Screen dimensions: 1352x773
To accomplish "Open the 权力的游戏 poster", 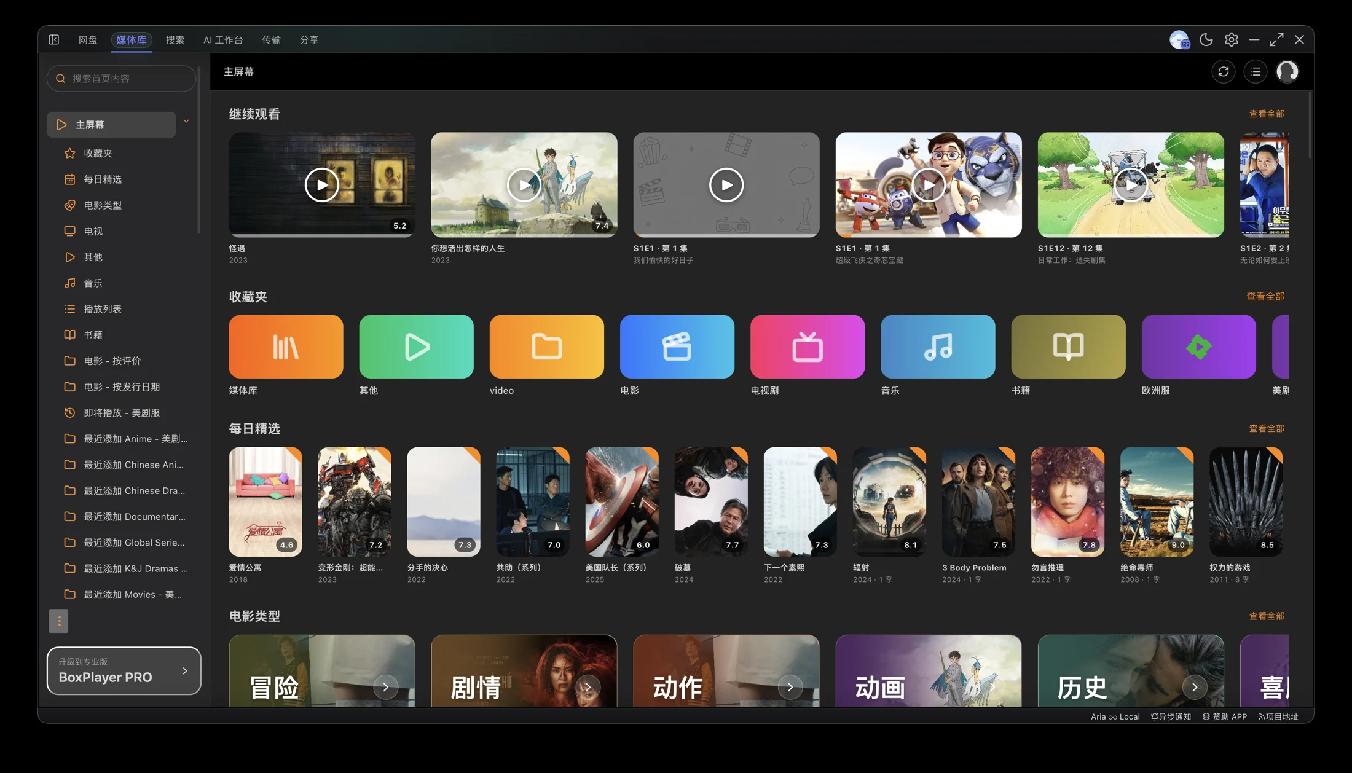I will point(1246,502).
